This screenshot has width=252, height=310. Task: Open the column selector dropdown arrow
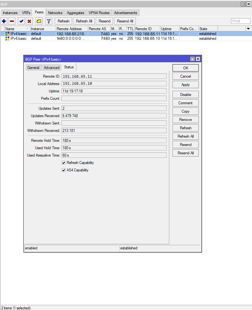248,29
